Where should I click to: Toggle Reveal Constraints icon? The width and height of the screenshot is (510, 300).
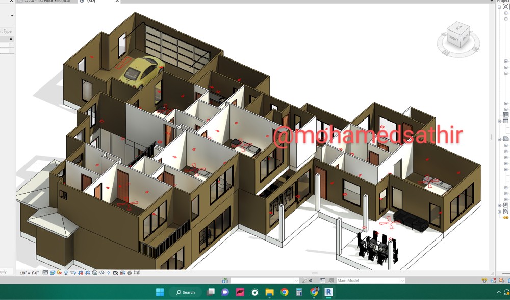137,273
